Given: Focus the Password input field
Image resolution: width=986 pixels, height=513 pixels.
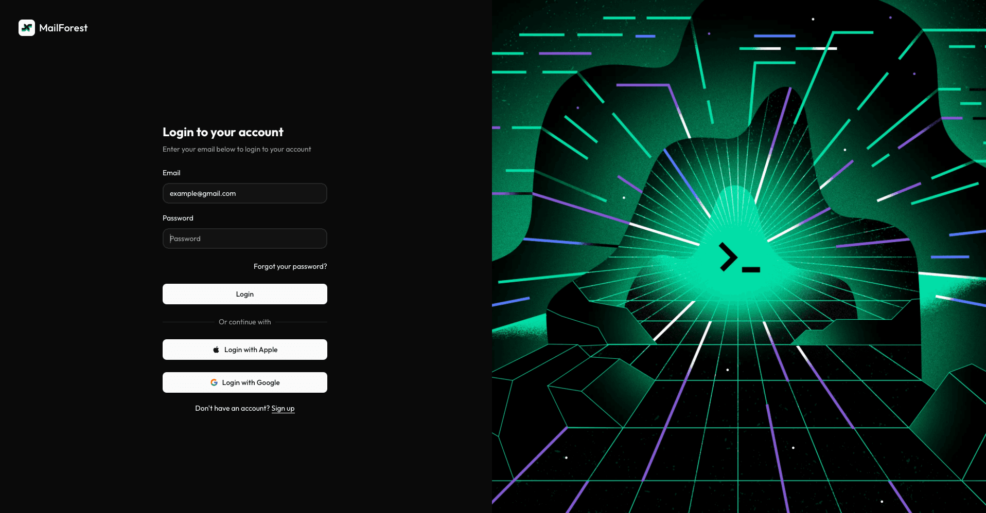Looking at the screenshot, I should click(245, 239).
